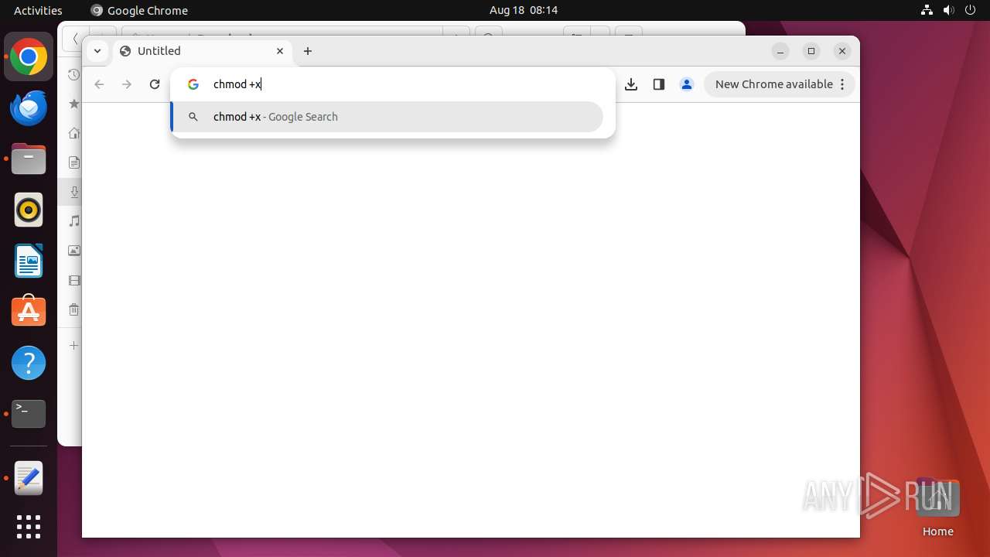This screenshot has height=557, width=990.
Task: Open Rhythmbox from dock
Action: click(x=29, y=210)
